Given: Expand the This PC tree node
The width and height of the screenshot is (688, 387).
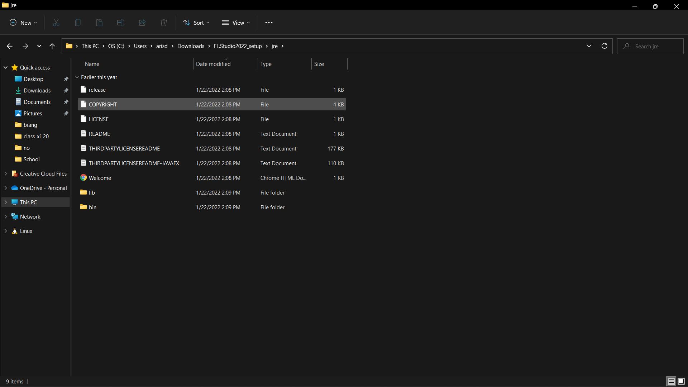Looking at the screenshot, I should pyautogui.click(x=6, y=202).
